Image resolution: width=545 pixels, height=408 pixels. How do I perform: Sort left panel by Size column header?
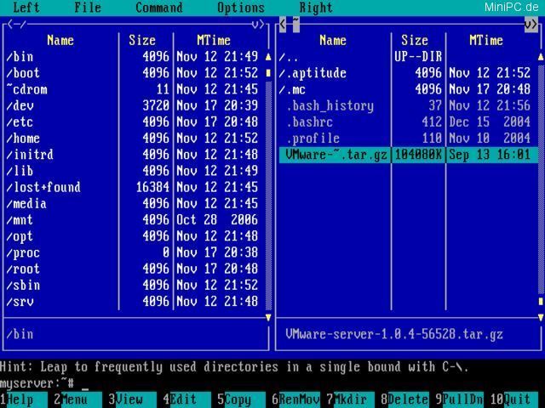click(x=142, y=40)
